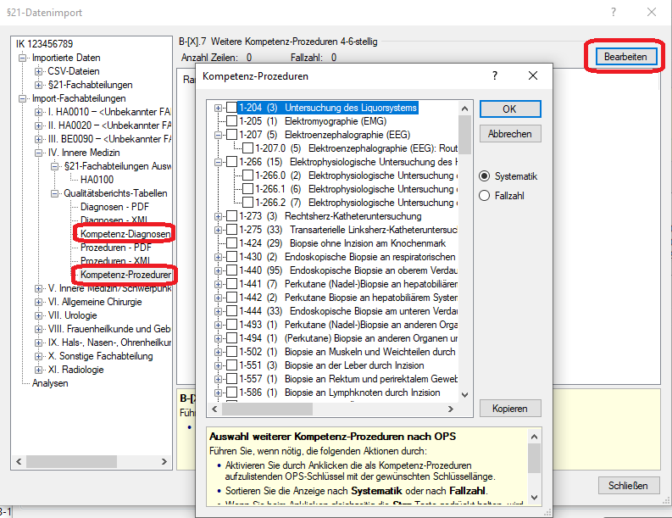Select X. Sonstige Fachabteilung tree item
Image resolution: width=672 pixels, height=518 pixels.
[100, 356]
